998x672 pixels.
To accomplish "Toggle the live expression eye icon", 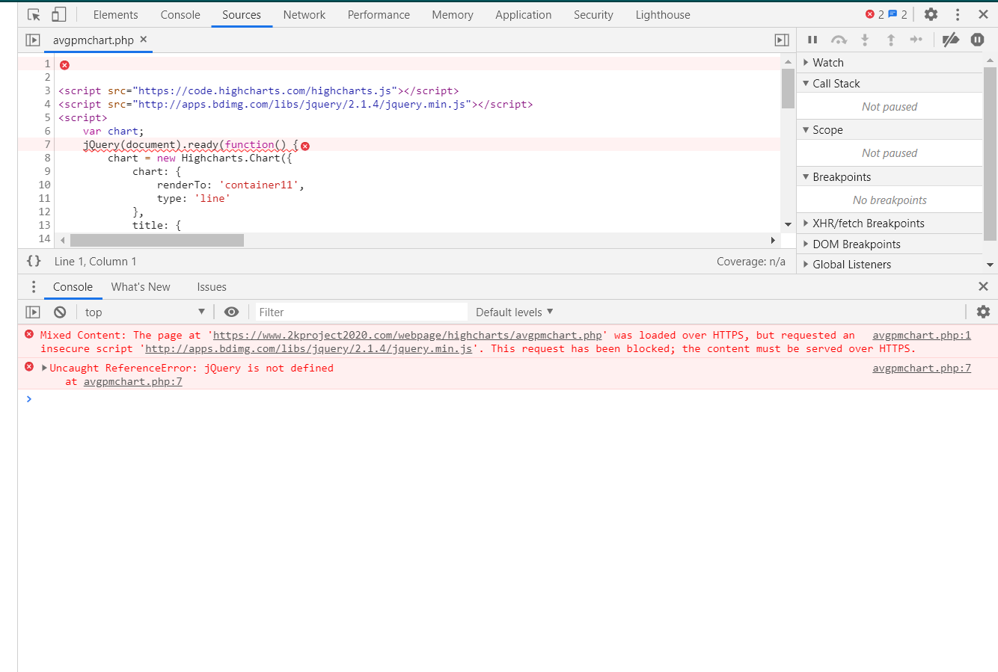I will (232, 312).
